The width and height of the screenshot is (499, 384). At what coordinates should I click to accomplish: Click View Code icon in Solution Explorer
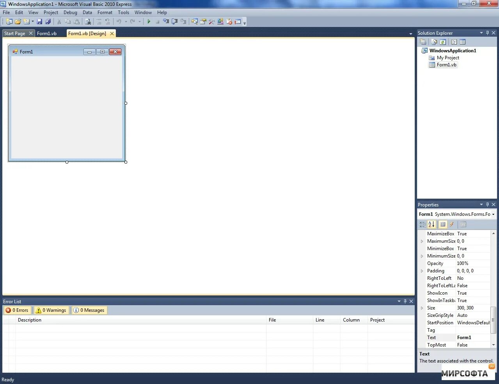click(454, 42)
